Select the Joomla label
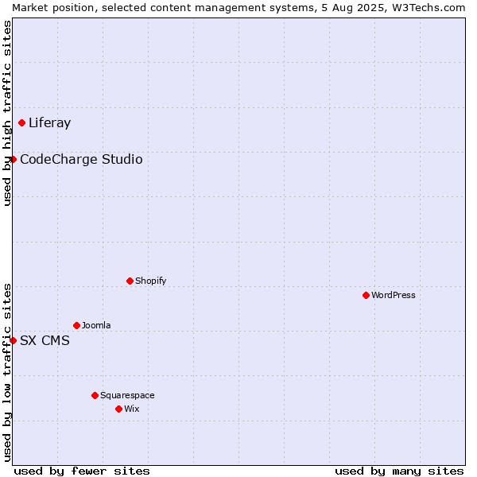Screen dimensions: 477x477 pos(96,325)
